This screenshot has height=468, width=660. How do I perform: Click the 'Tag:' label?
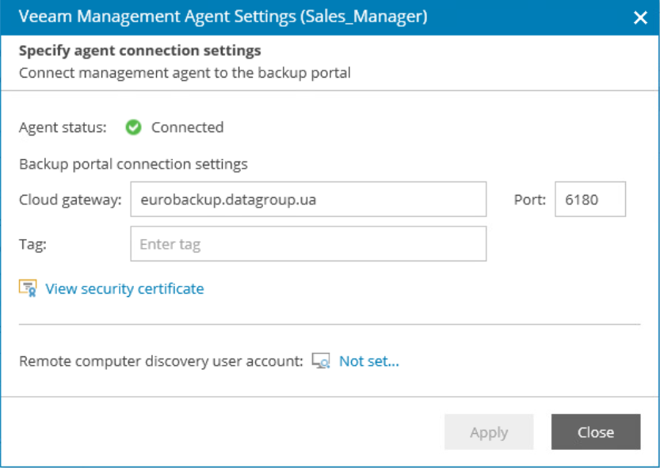[x=32, y=245]
